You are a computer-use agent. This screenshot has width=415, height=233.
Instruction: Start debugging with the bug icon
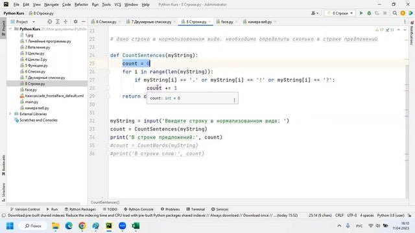(369, 13)
